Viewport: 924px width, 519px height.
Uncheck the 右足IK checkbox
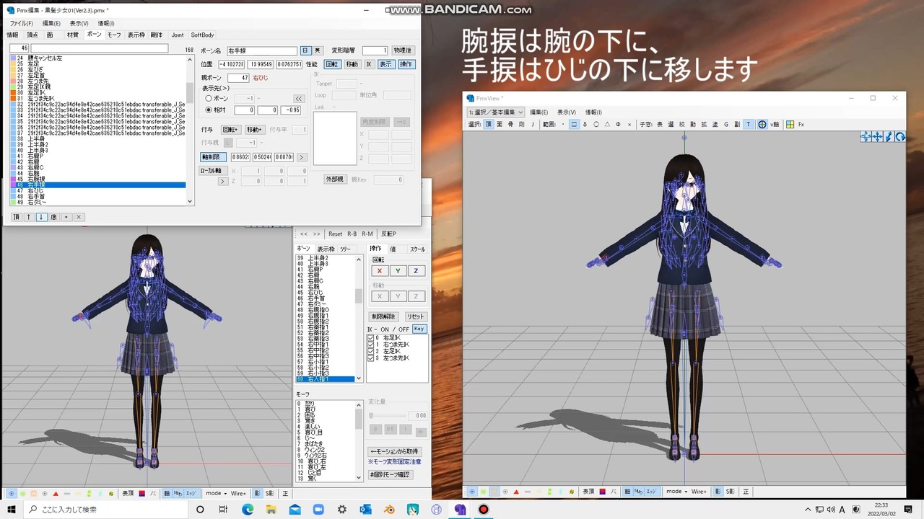(x=371, y=338)
